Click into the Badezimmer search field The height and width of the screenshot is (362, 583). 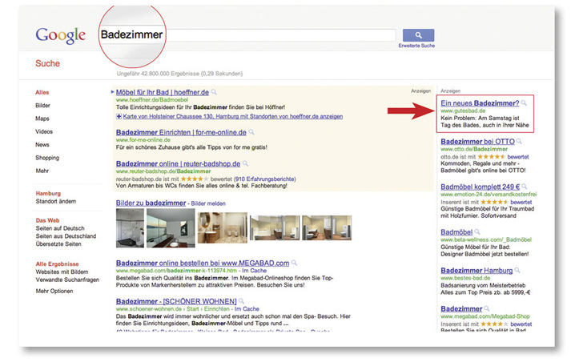coord(247,35)
